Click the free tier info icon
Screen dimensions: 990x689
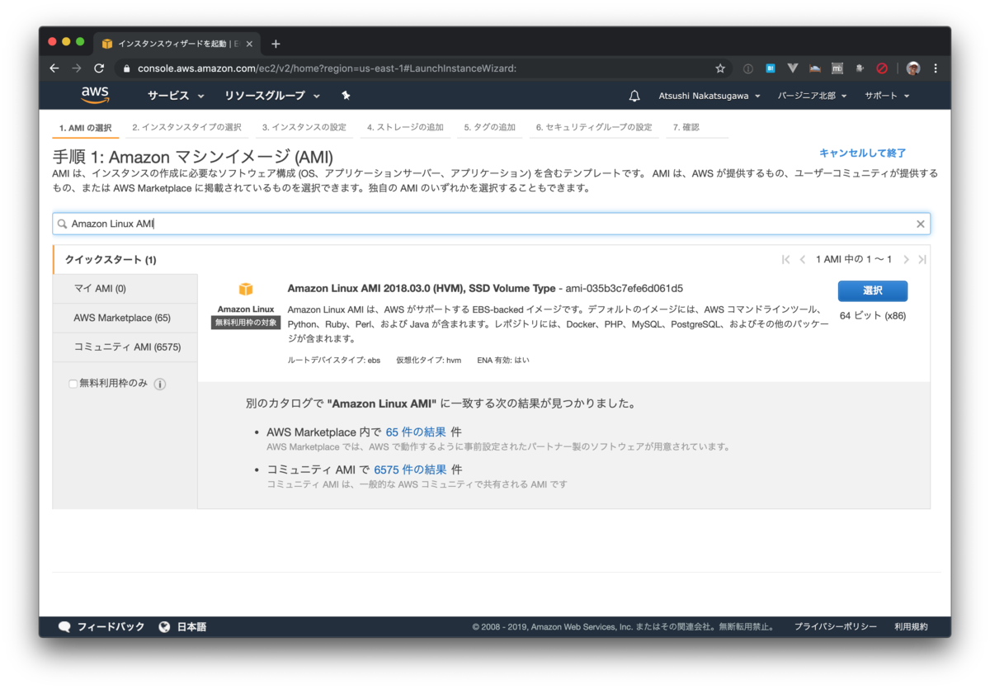(160, 384)
